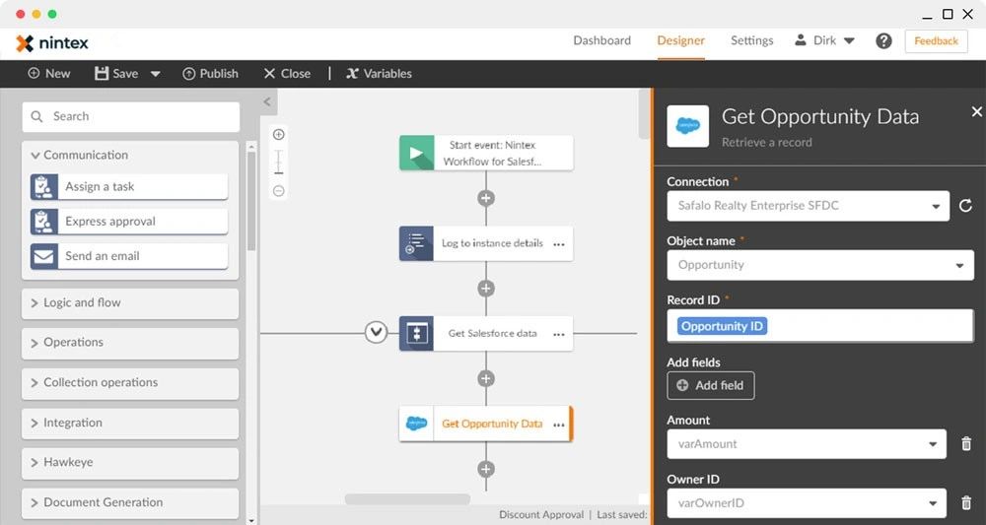Open Log to instance details options menu
Image resolution: width=986 pixels, height=525 pixels.
[x=559, y=244]
